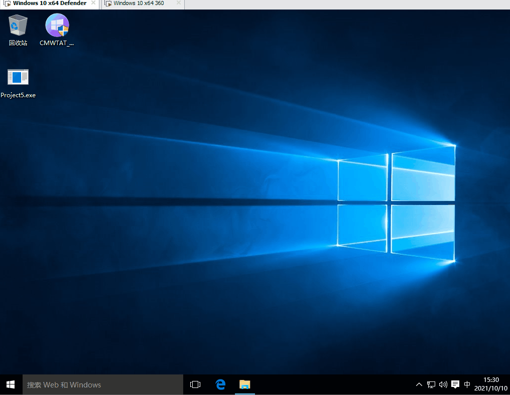Screen dimensions: 510x395
Task: Click the 搜索 Web 和 Windows search box
Action: [103, 384]
